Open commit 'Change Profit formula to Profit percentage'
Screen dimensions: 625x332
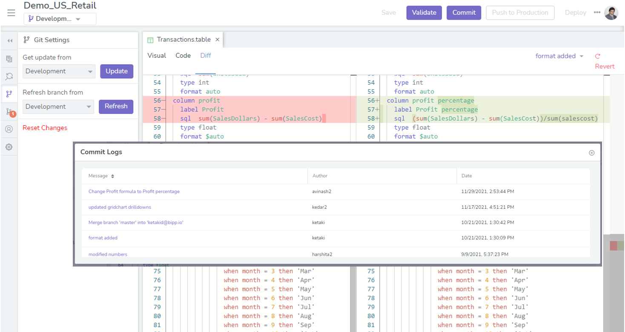(x=133, y=191)
